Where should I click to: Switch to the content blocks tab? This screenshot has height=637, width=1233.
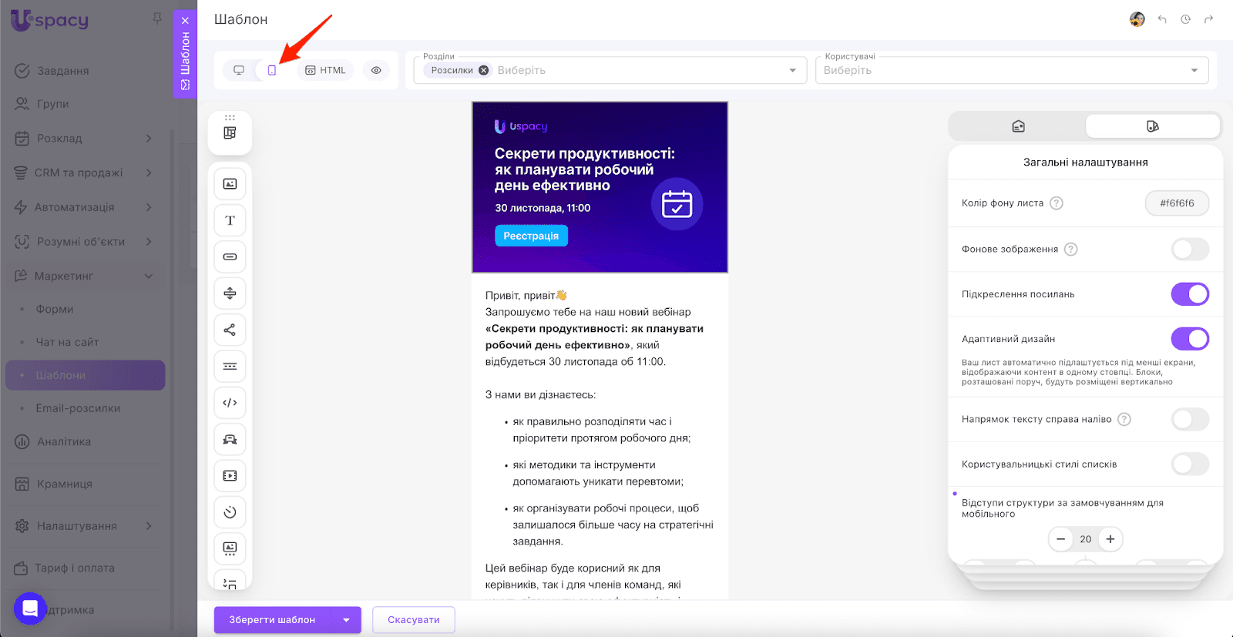(x=1018, y=126)
